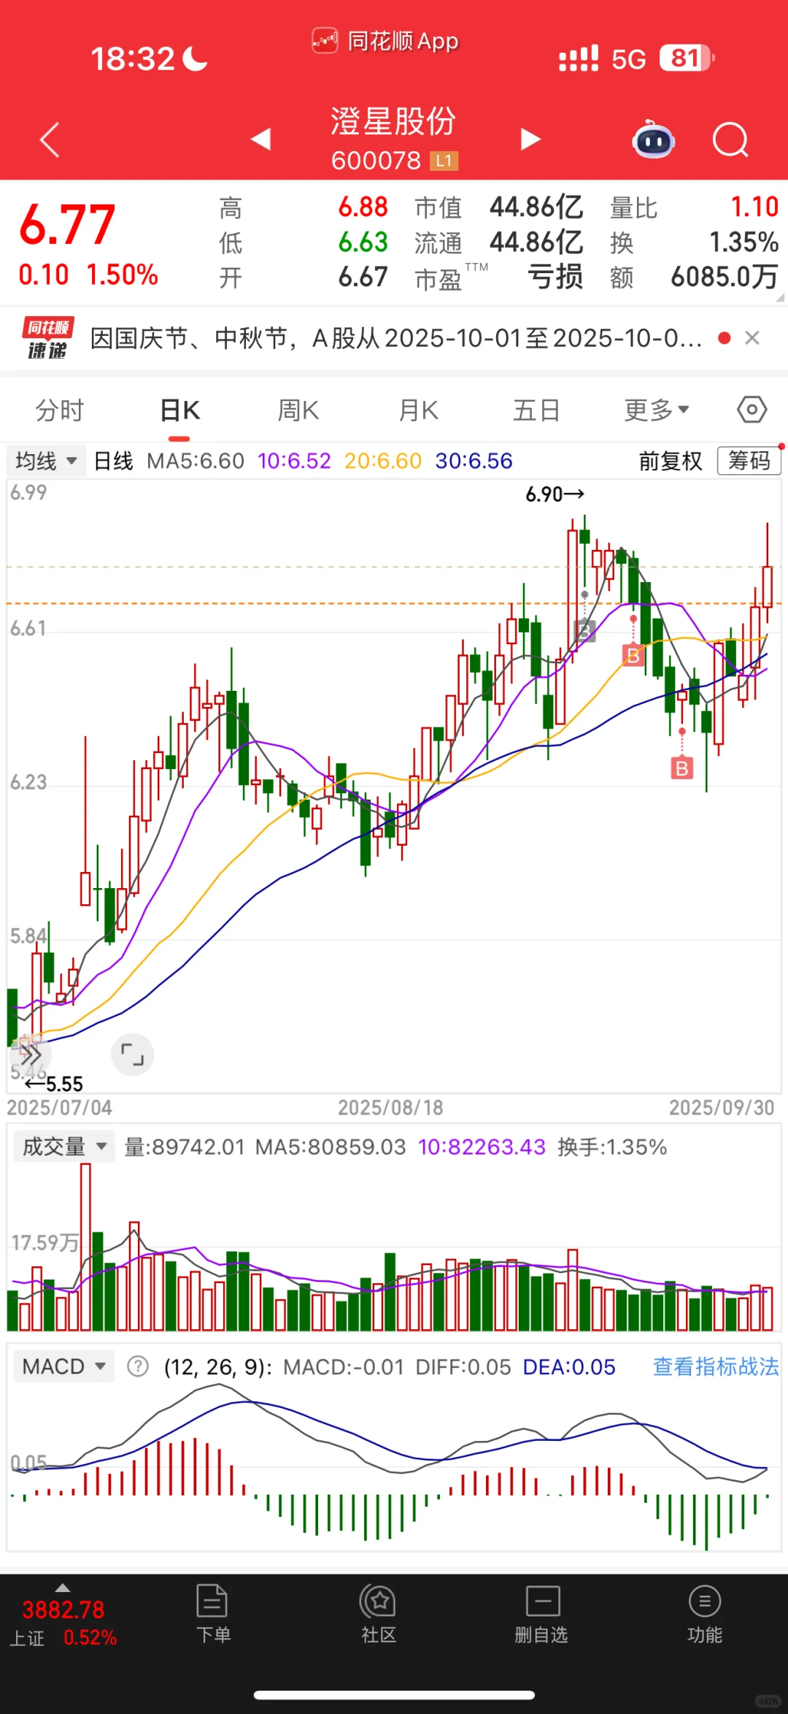
Task: Expand the quote panel corner triangle
Action: point(780,297)
